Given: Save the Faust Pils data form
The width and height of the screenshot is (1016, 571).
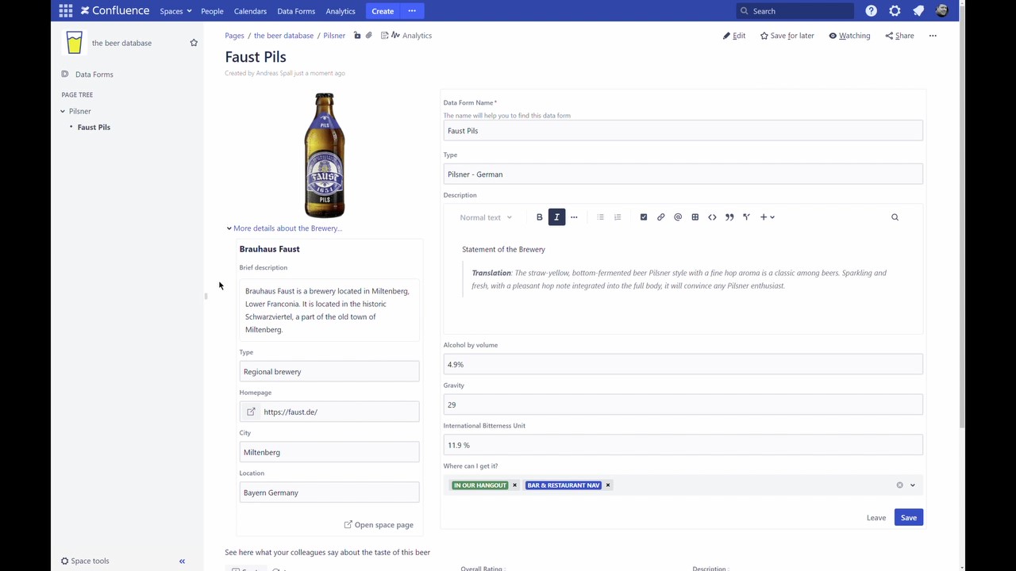Looking at the screenshot, I should click(x=908, y=517).
